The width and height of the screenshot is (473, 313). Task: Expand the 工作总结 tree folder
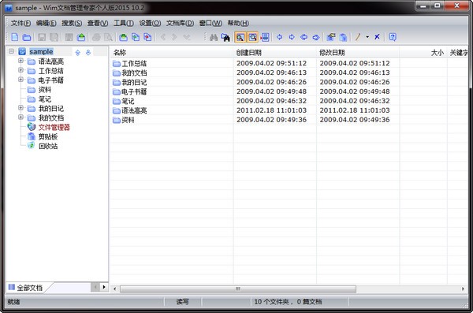click(20, 70)
